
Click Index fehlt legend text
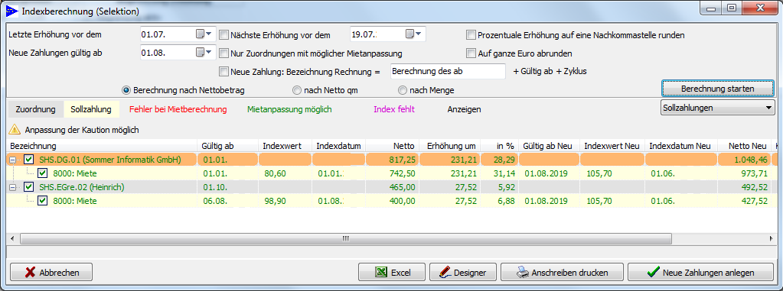(394, 109)
